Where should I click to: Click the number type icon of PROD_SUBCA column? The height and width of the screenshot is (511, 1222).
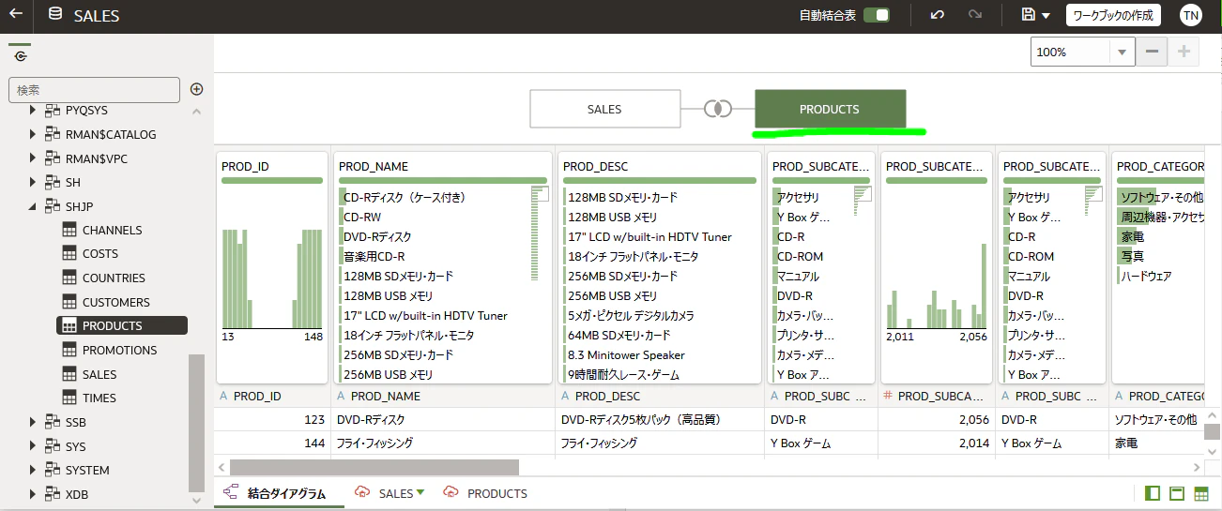tap(888, 397)
